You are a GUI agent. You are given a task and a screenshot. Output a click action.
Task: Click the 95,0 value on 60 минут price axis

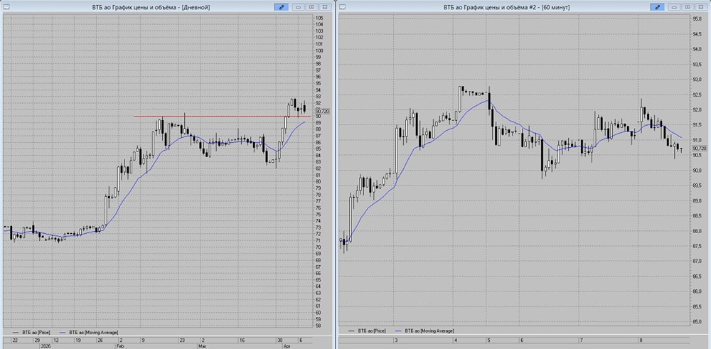[x=697, y=18]
